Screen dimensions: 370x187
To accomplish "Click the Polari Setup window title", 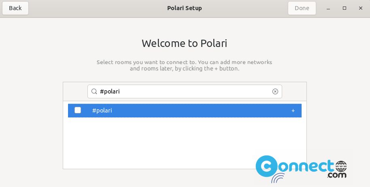I will [x=185, y=8].
